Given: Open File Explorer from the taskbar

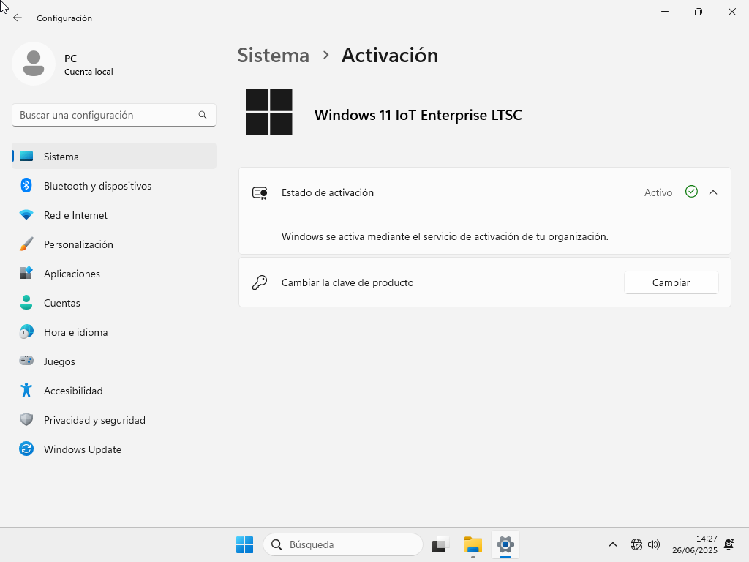Looking at the screenshot, I should 473,544.
